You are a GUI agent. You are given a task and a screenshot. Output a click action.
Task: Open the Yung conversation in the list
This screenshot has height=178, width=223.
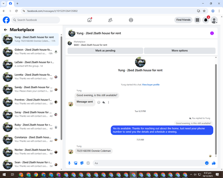pyautogui.click(x=30, y=40)
